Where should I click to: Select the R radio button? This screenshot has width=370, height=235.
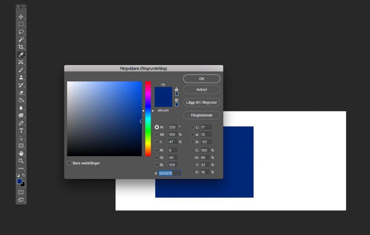pos(157,150)
